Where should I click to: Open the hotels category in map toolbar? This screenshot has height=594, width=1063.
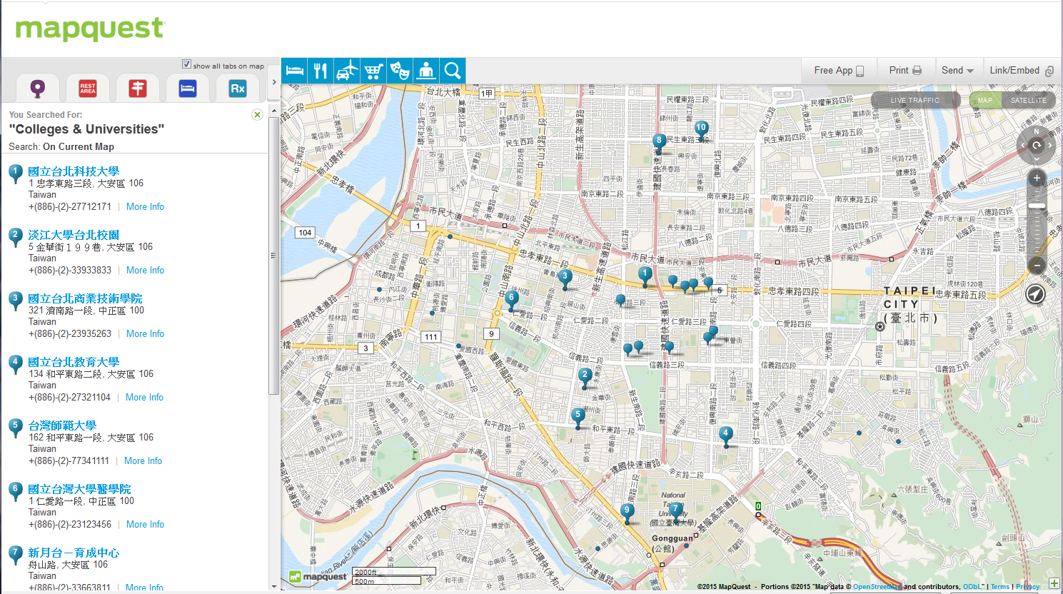coord(294,71)
